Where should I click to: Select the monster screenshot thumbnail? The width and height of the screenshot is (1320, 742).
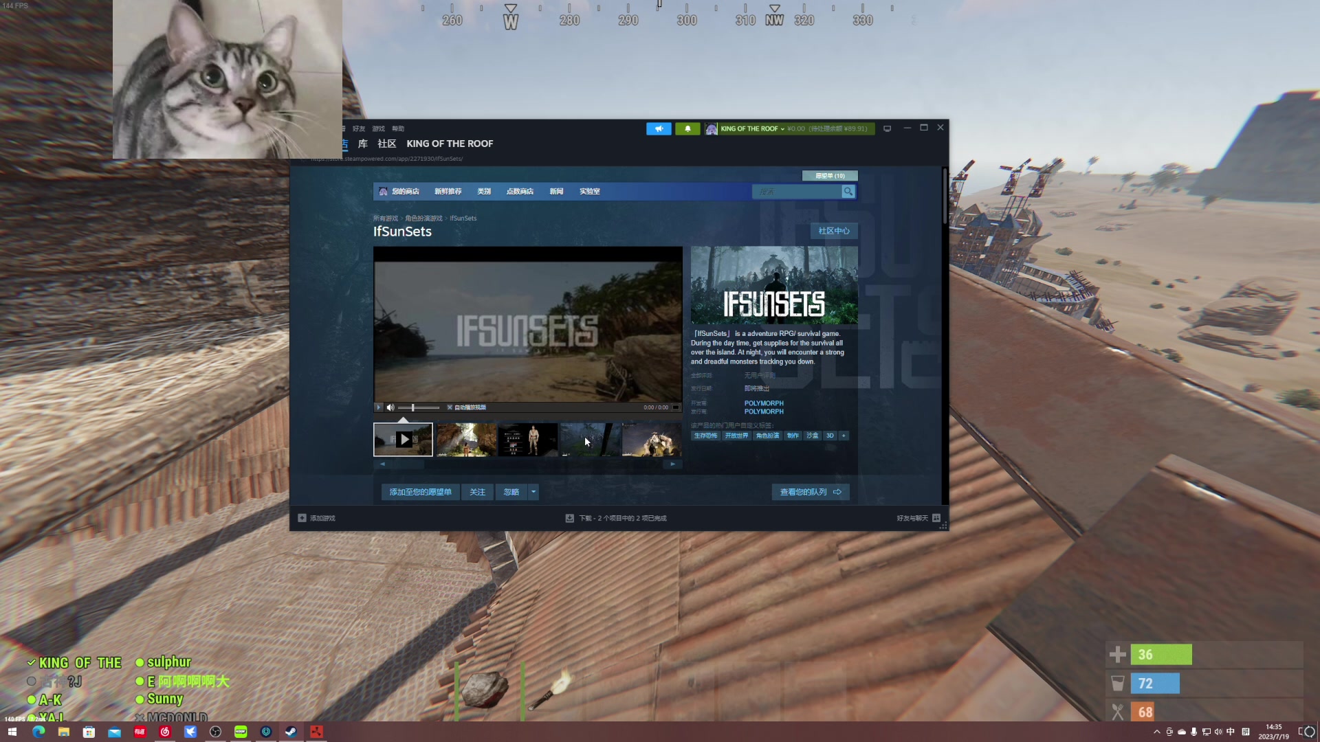pos(652,440)
